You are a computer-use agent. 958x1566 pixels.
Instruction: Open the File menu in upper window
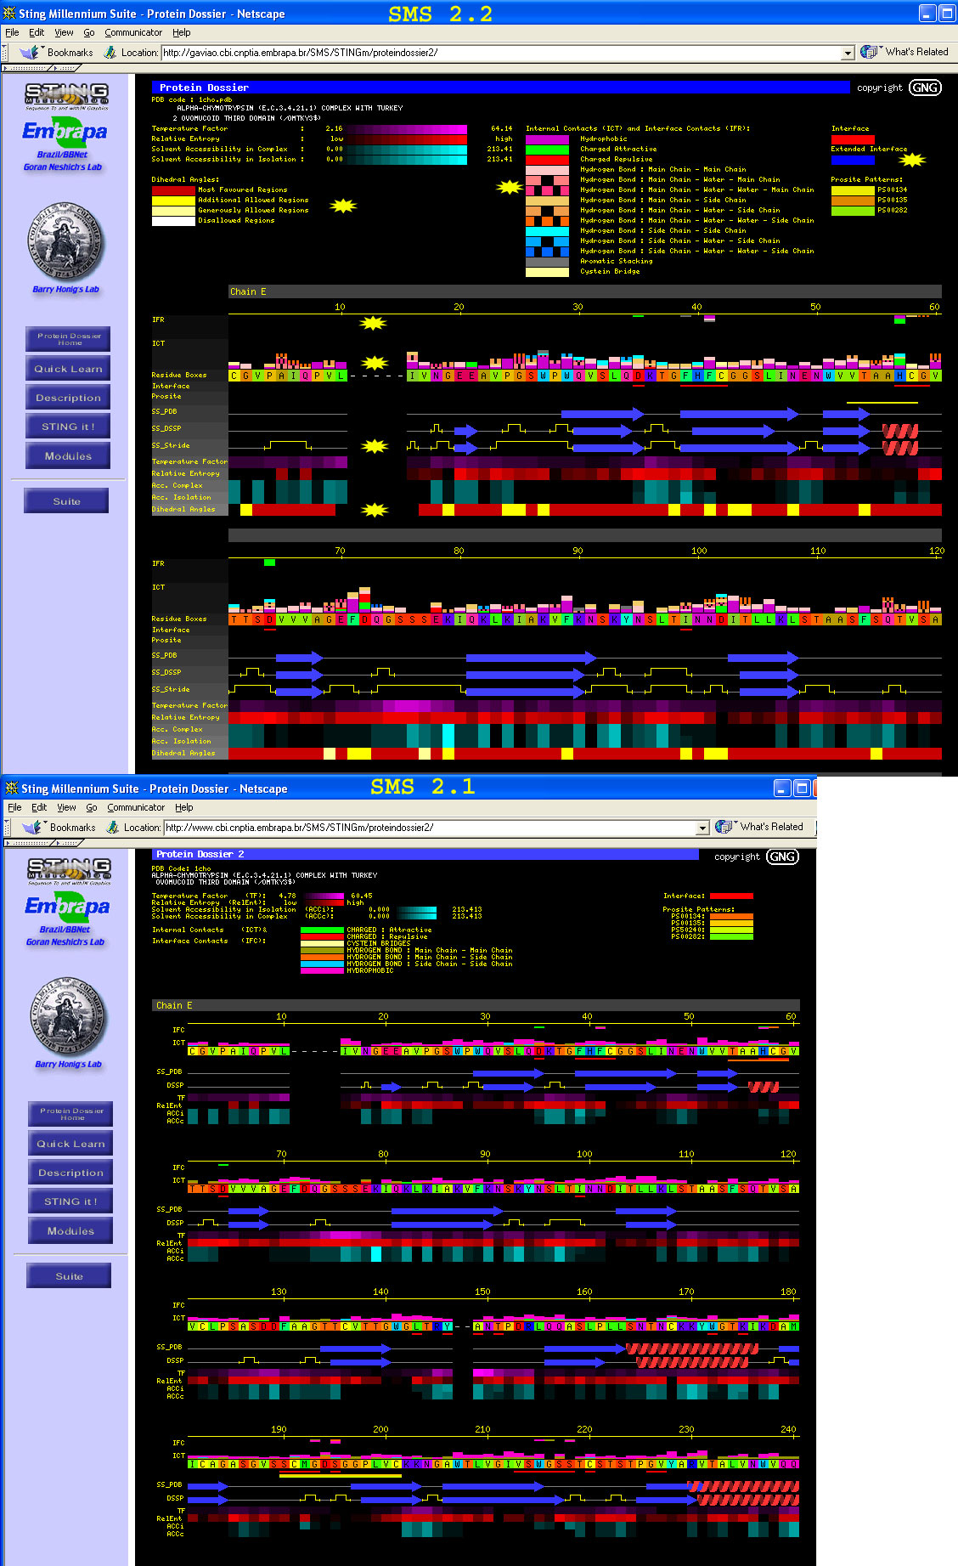(12, 32)
